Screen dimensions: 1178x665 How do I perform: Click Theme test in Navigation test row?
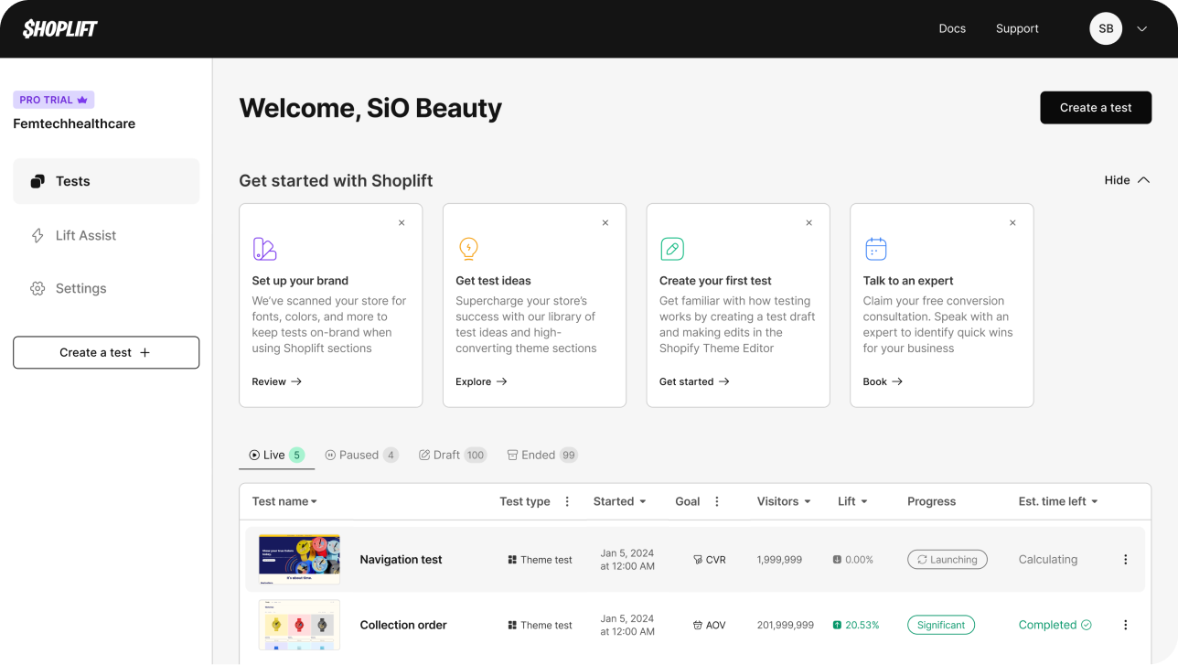541,560
